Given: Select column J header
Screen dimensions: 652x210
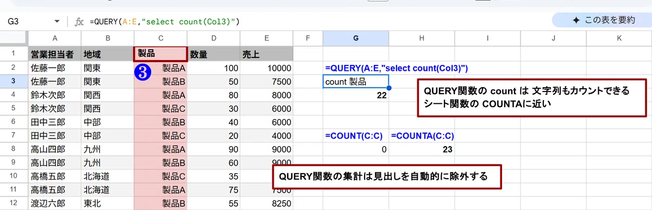Looking at the screenshot, I should click(553, 38).
